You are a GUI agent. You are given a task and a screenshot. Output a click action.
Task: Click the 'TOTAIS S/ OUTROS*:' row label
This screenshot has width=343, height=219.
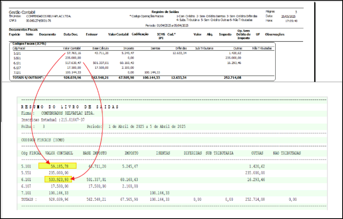coord(28,78)
